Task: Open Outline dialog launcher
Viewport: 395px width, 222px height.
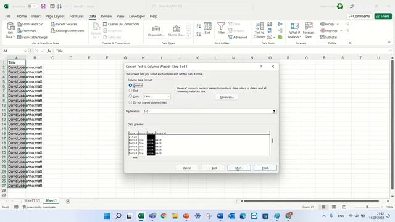Action: (x=350, y=43)
